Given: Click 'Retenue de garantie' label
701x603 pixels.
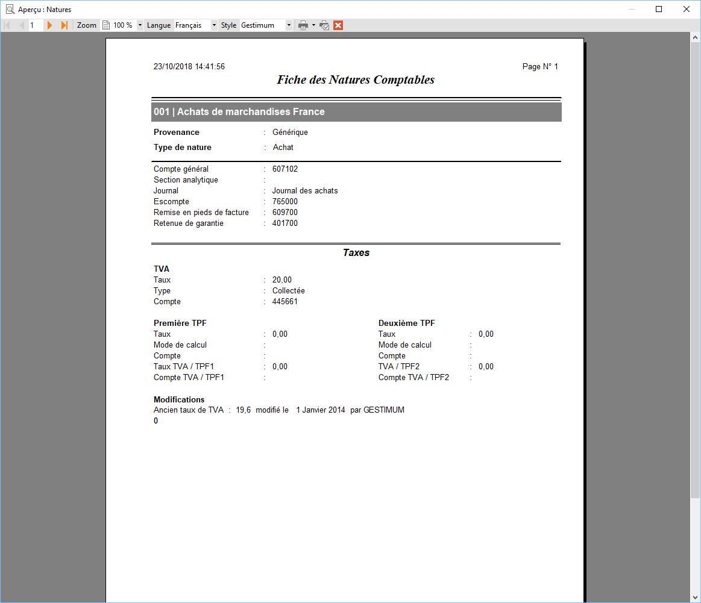Looking at the screenshot, I should [x=189, y=223].
